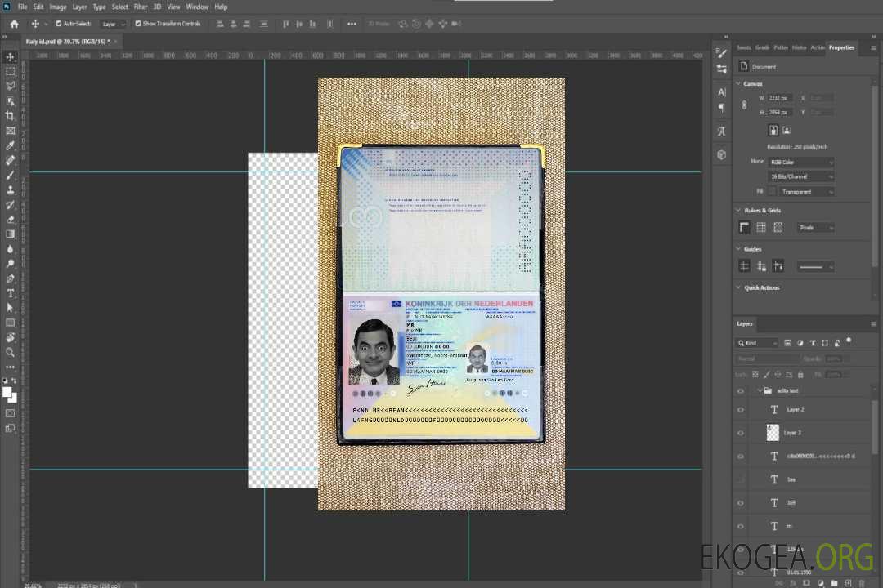The image size is (883, 588).
Task: Select the Gradient tool
Action: (x=10, y=234)
